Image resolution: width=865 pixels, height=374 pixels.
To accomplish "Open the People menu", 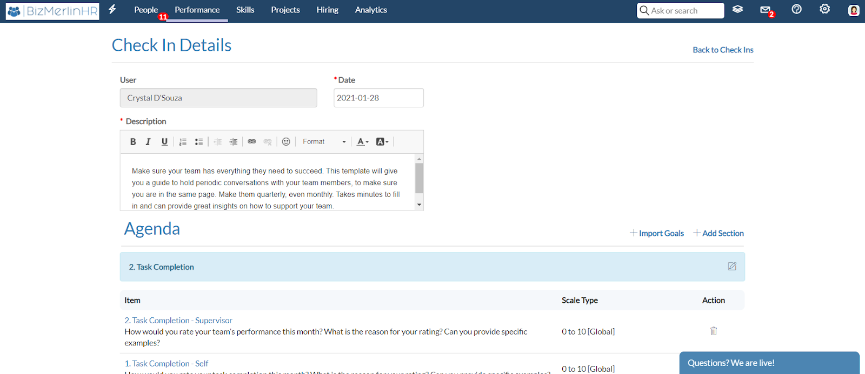I will (x=146, y=10).
